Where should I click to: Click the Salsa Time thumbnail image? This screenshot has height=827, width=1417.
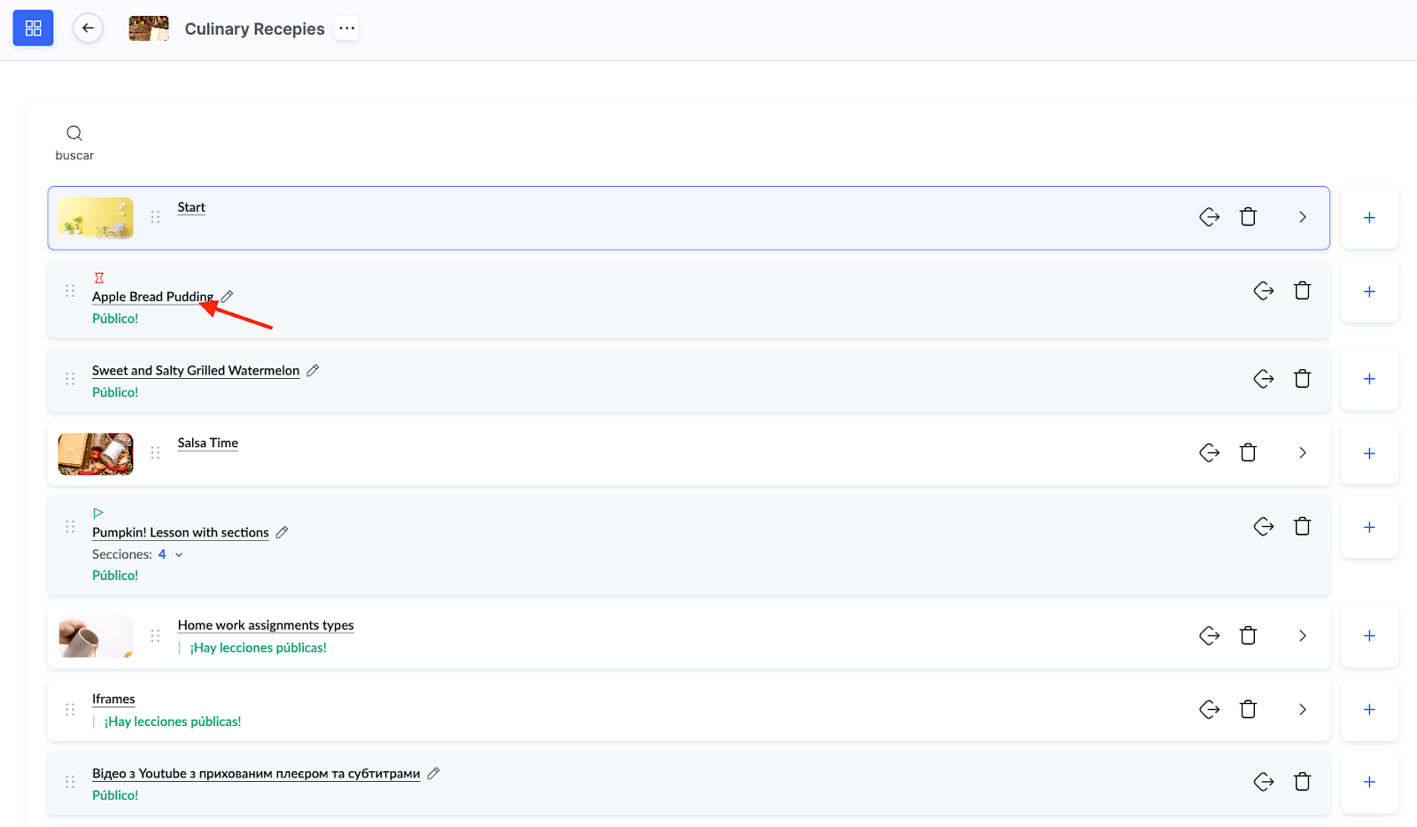pos(96,453)
